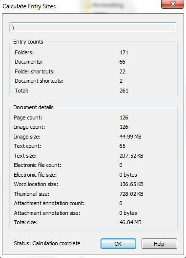
Task: Click the Page count value 126
Action: [124, 117]
